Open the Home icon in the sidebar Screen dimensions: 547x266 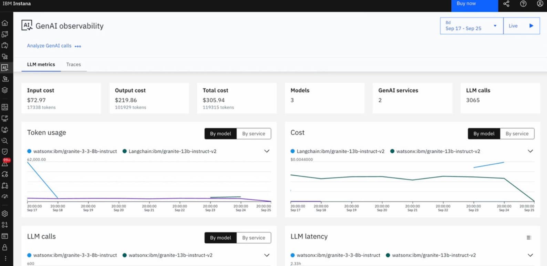[5, 23]
